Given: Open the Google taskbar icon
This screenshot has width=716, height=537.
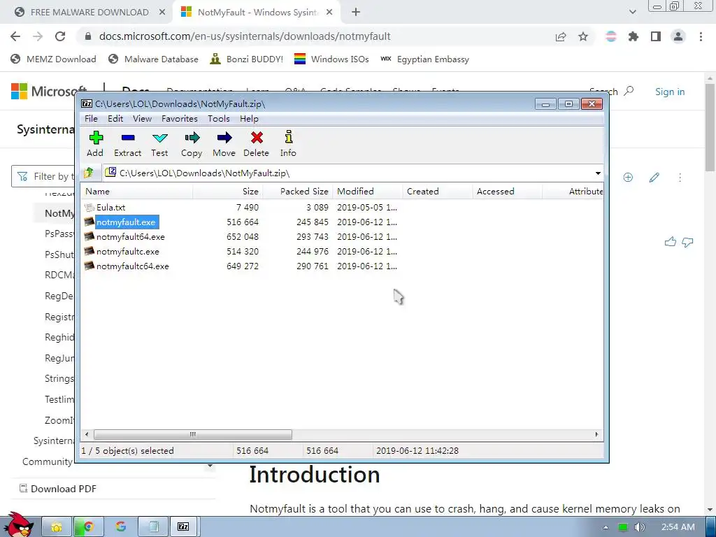Looking at the screenshot, I should pyautogui.click(x=120, y=527).
